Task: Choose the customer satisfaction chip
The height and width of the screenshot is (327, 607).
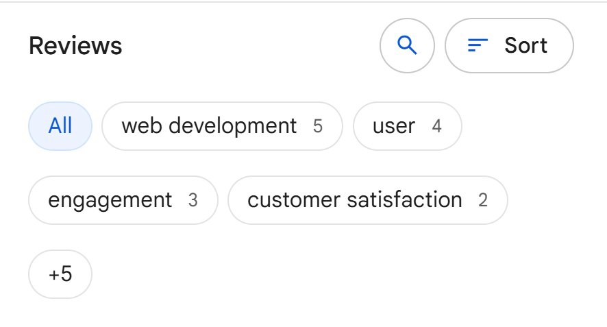Action: (368, 200)
